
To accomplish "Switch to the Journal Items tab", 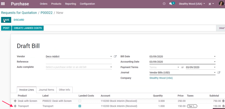I will click(46, 90).
